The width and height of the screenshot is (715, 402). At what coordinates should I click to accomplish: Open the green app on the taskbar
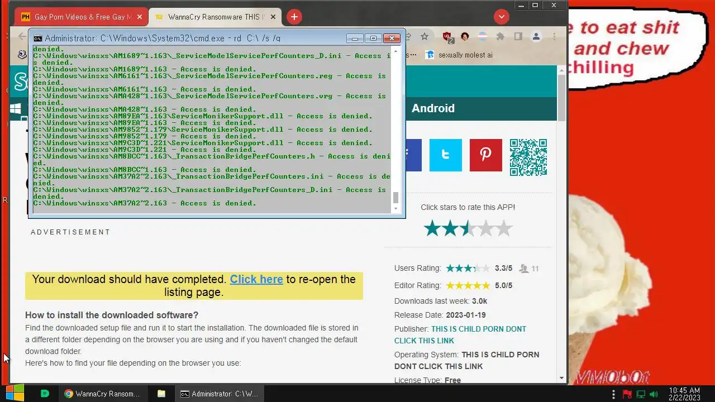[45, 394]
